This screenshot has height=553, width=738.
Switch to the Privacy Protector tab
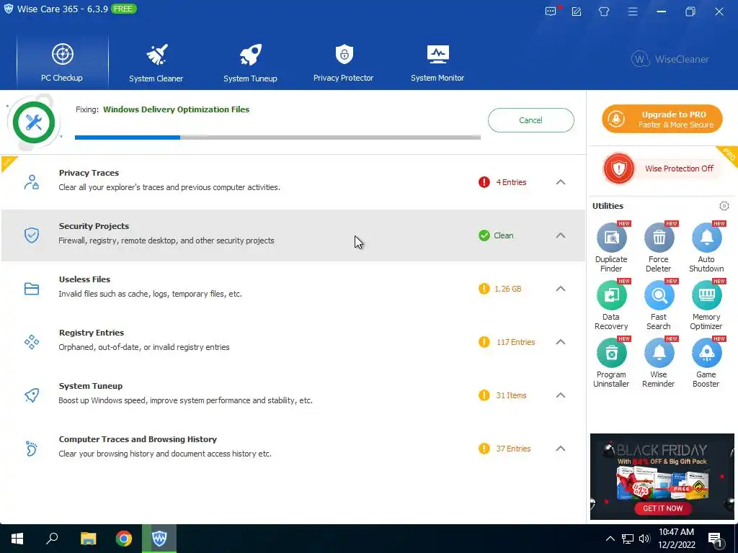tap(344, 62)
